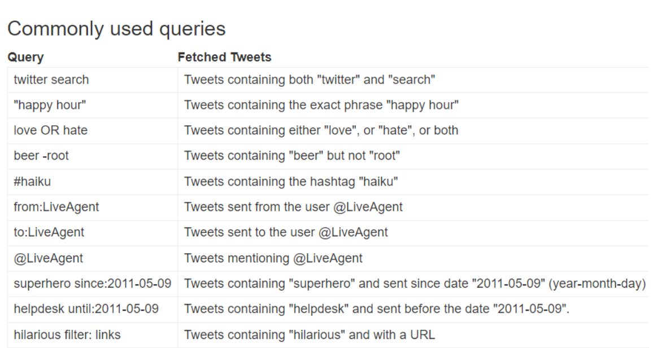Click the exact phrase "happy hour" description
Viewport: 666px width, 348px height.
(321, 105)
